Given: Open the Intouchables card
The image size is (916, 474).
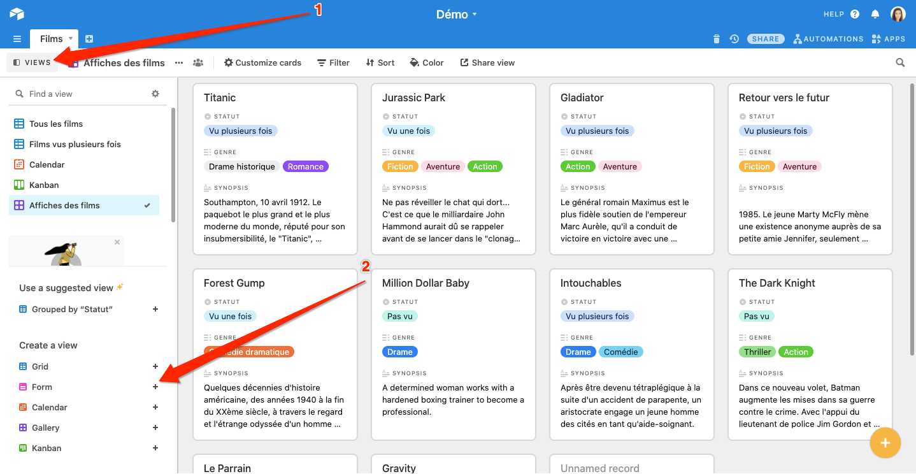Looking at the screenshot, I should point(631,354).
